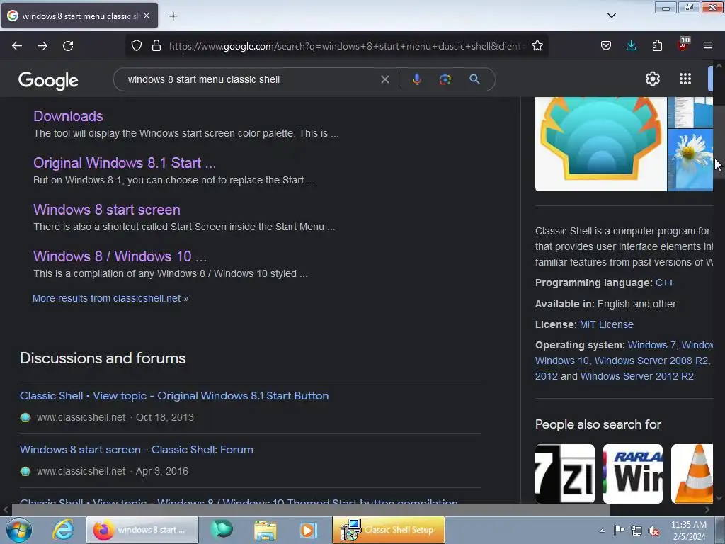The image size is (725, 544).
Task: Open Firefox application menu
Action: (708, 46)
